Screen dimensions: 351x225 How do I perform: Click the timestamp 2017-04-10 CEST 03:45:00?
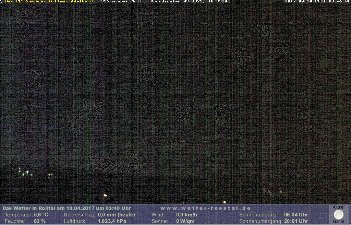pyautogui.click(x=317, y=2)
